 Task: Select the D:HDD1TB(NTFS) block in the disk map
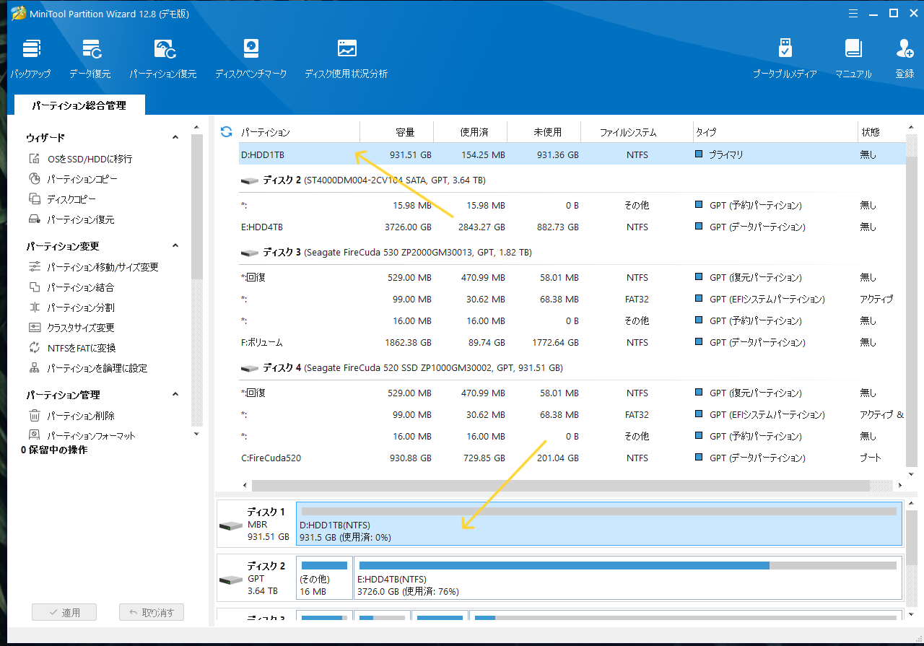599,523
